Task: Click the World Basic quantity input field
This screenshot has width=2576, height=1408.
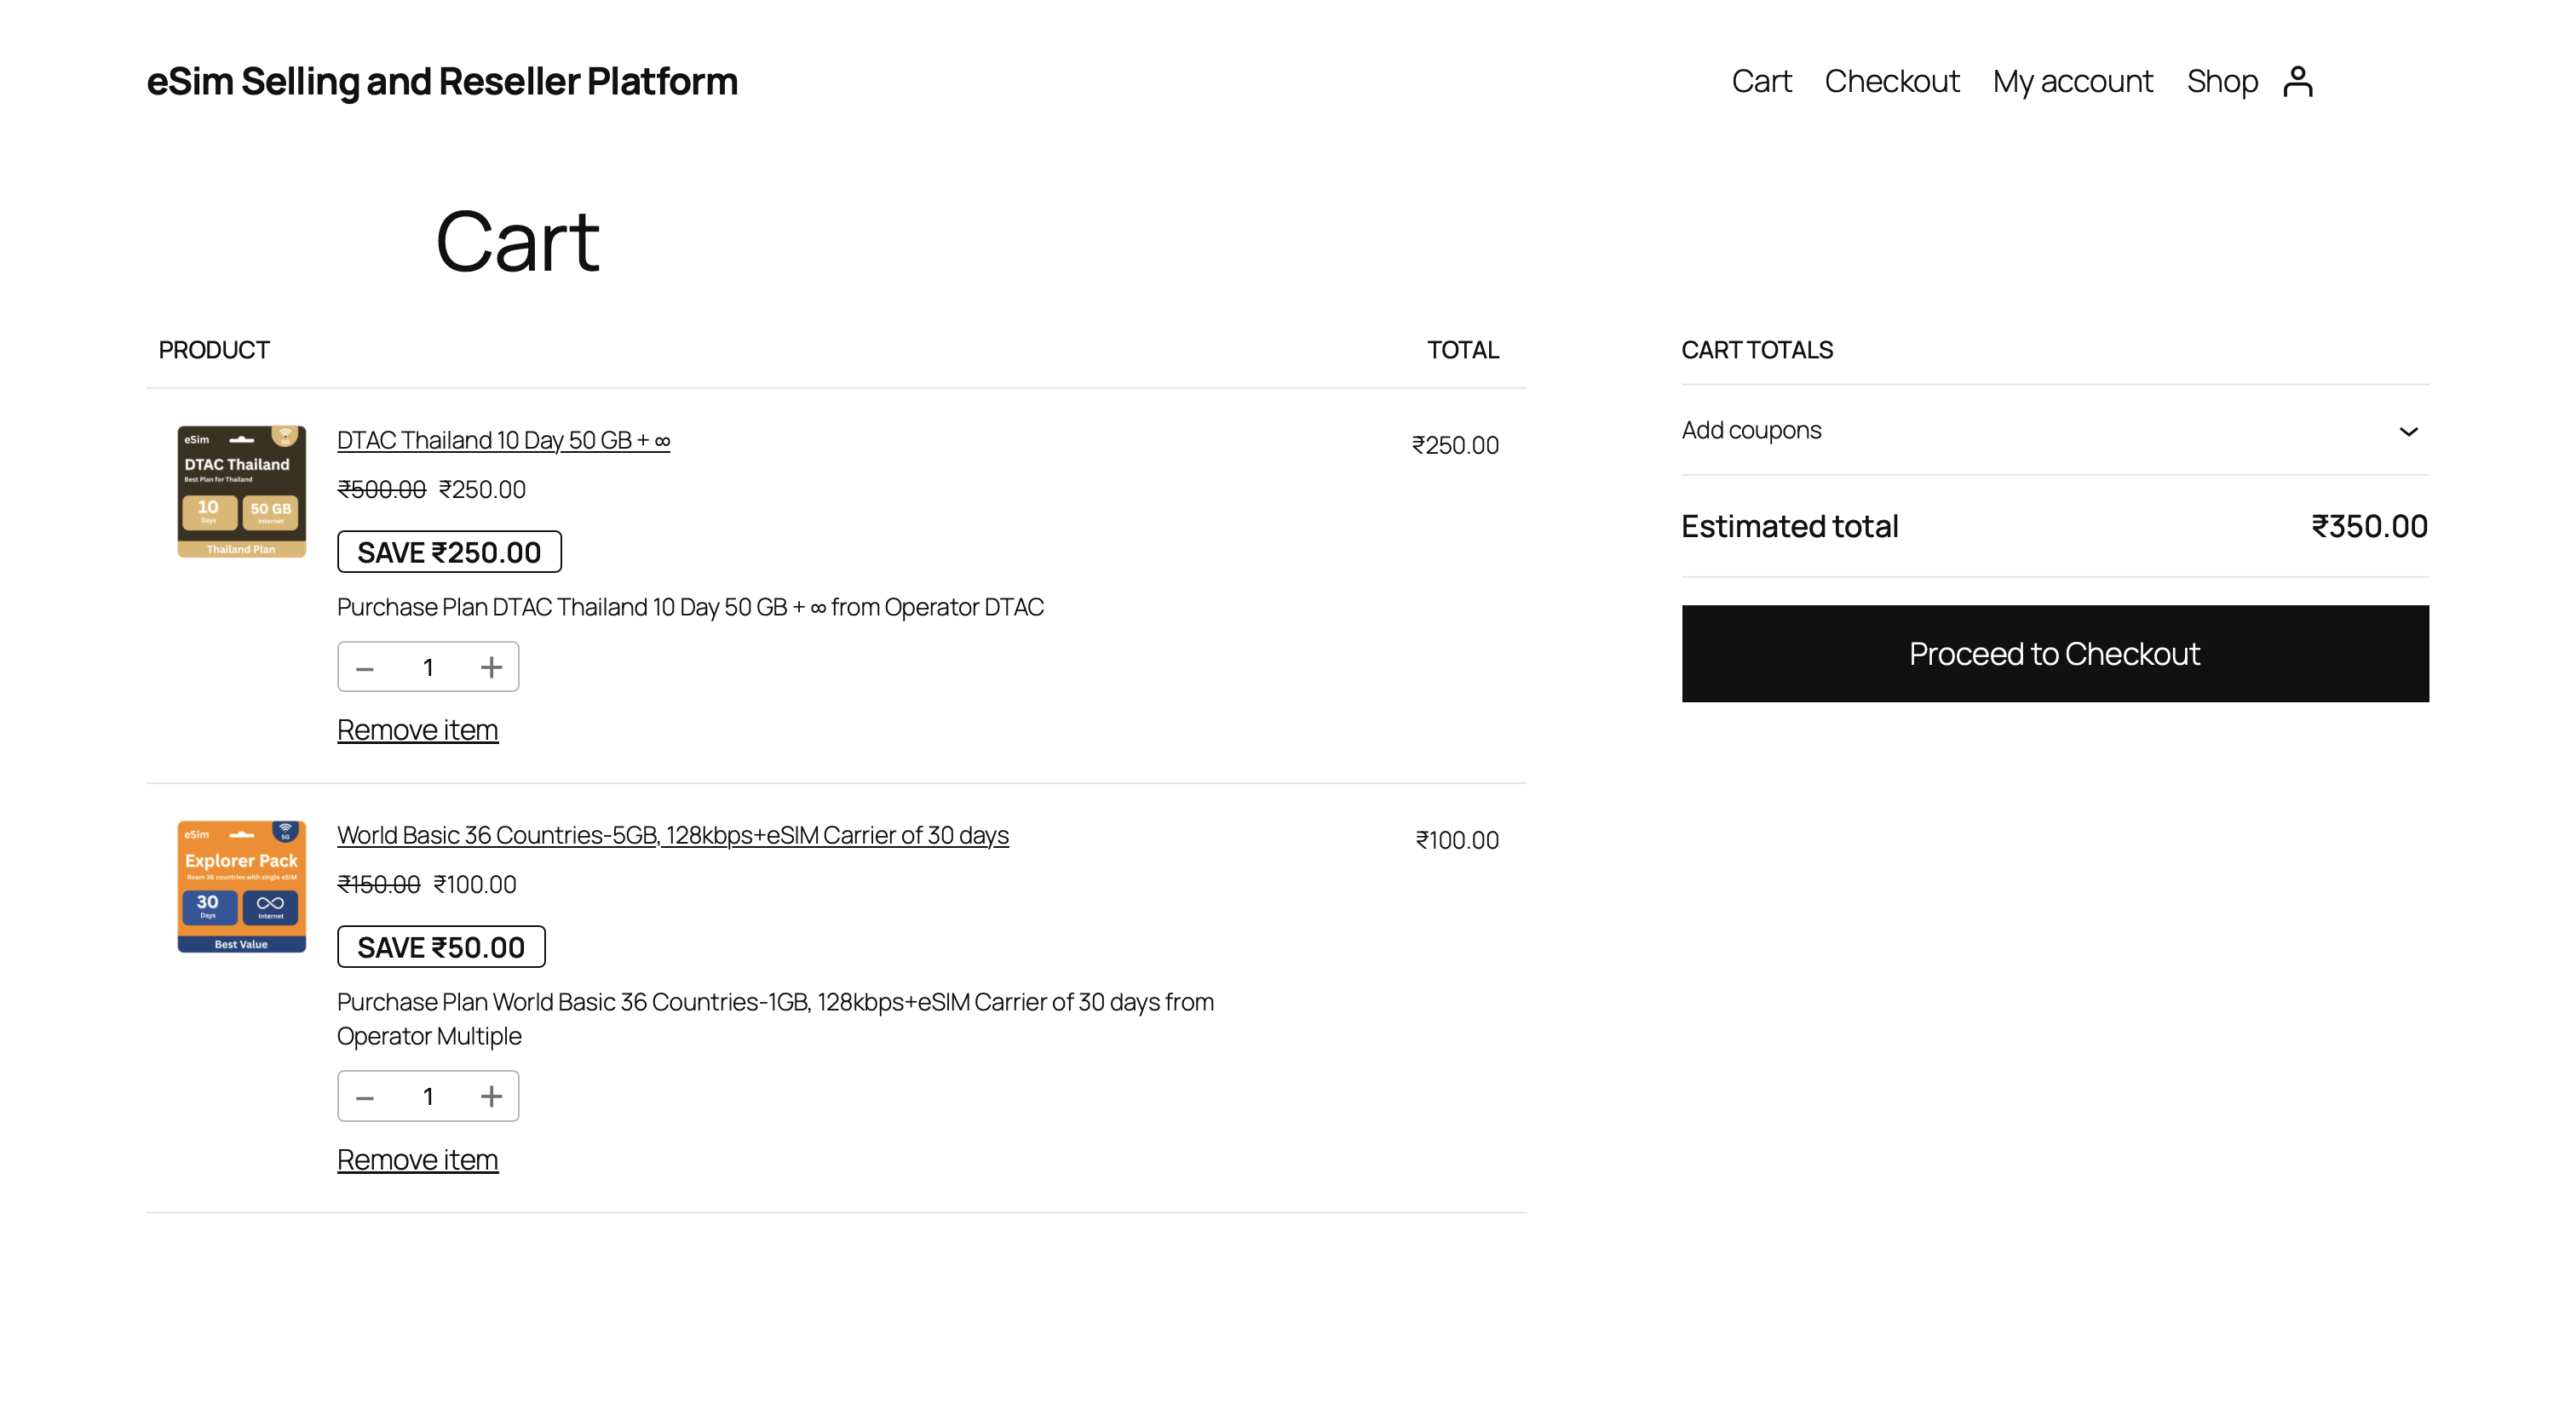Action: [428, 1096]
